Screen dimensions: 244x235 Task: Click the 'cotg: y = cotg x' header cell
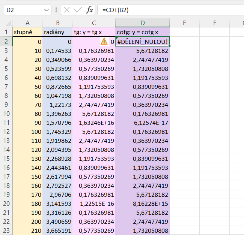pos(142,33)
